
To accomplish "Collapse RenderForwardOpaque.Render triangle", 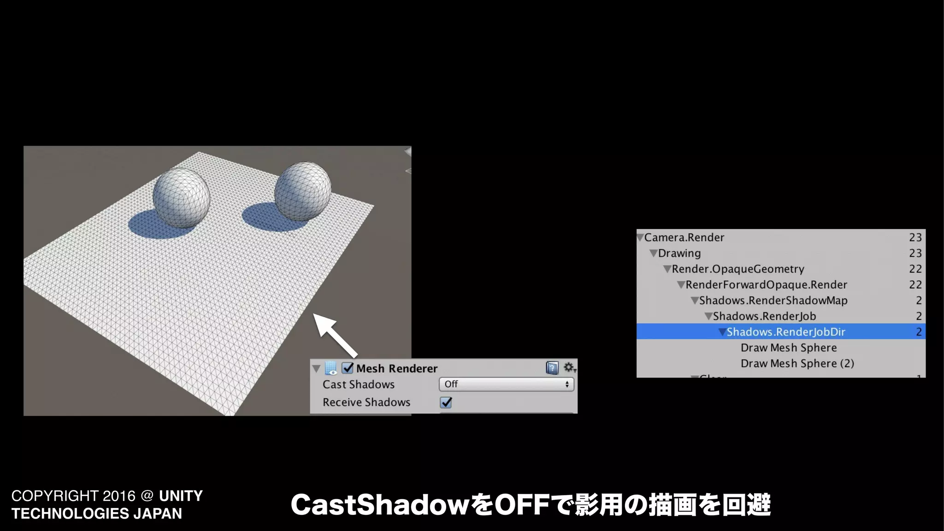I will click(681, 285).
